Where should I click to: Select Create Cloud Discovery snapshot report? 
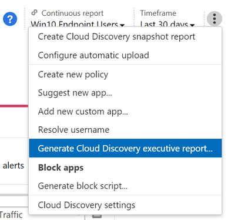click(125, 37)
